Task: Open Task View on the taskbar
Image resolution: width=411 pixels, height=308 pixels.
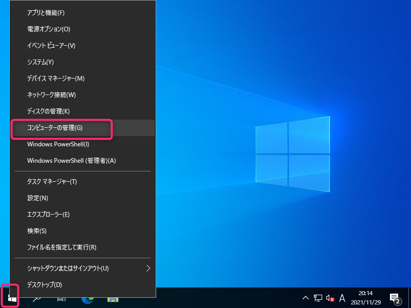Action: tap(62, 299)
